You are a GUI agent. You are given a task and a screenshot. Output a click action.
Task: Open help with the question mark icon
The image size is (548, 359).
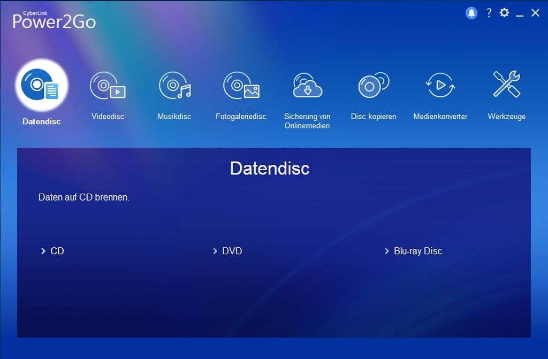tap(489, 13)
